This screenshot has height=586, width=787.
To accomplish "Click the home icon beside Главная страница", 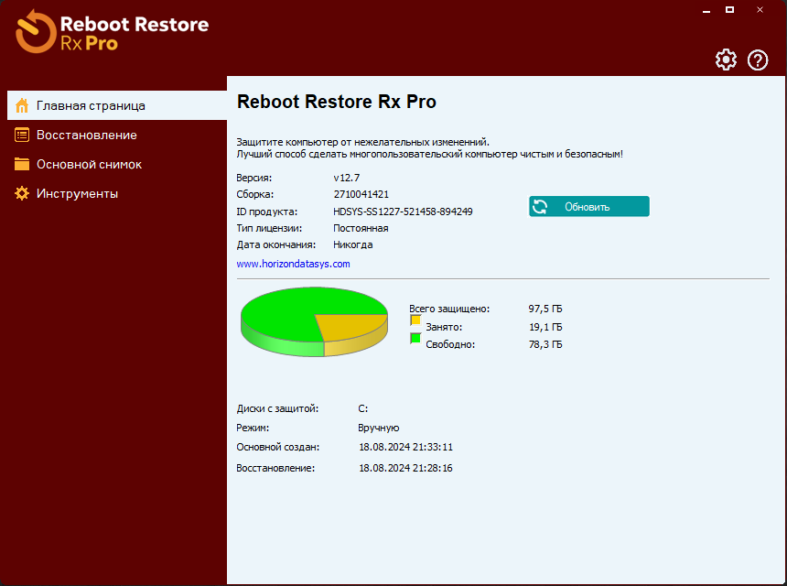I will pyautogui.click(x=22, y=105).
